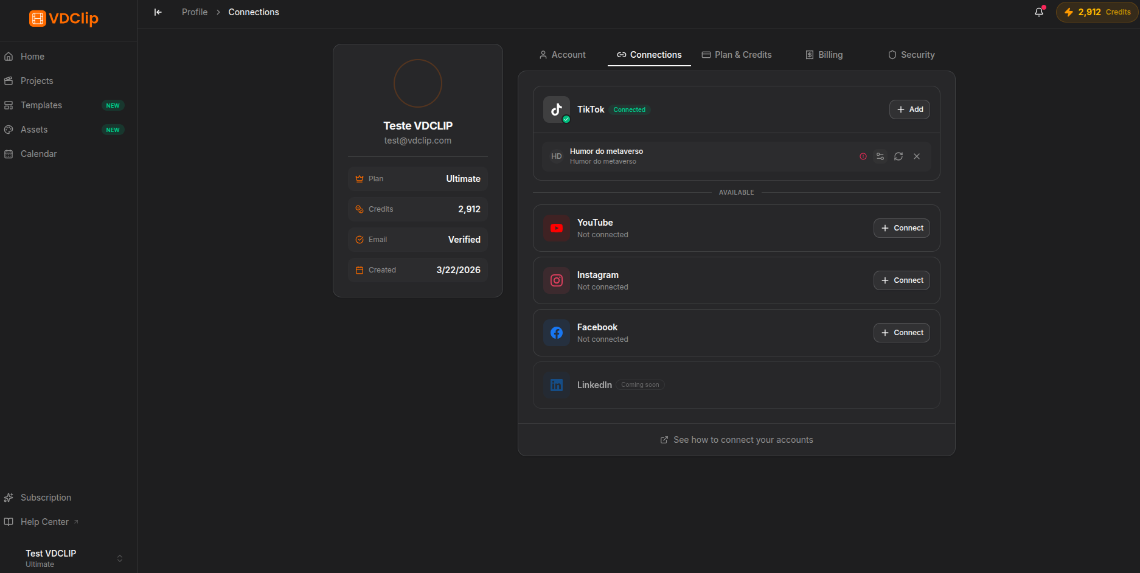Click the TikTok platform icon
Viewport: 1140px width, 573px height.
pyautogui.click(x=557, y=109)
